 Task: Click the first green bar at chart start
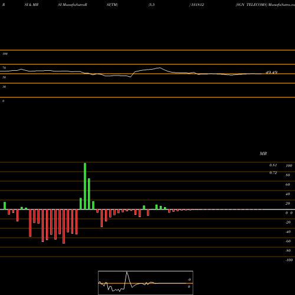[x=5, y=206]
